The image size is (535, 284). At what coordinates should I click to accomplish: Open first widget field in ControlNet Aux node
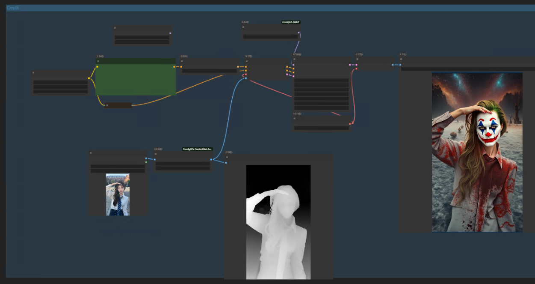point(183,164)
